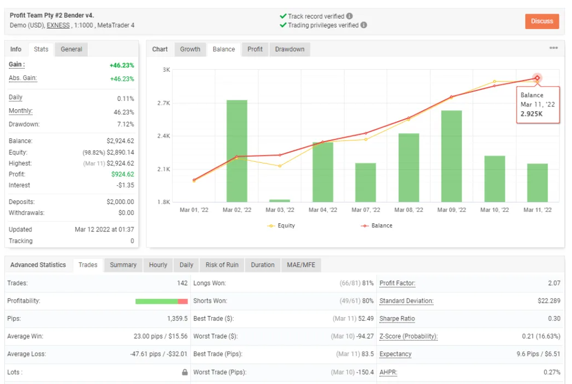
Task: Open the Risk of Ruin tab
Action: pos(222,265)
